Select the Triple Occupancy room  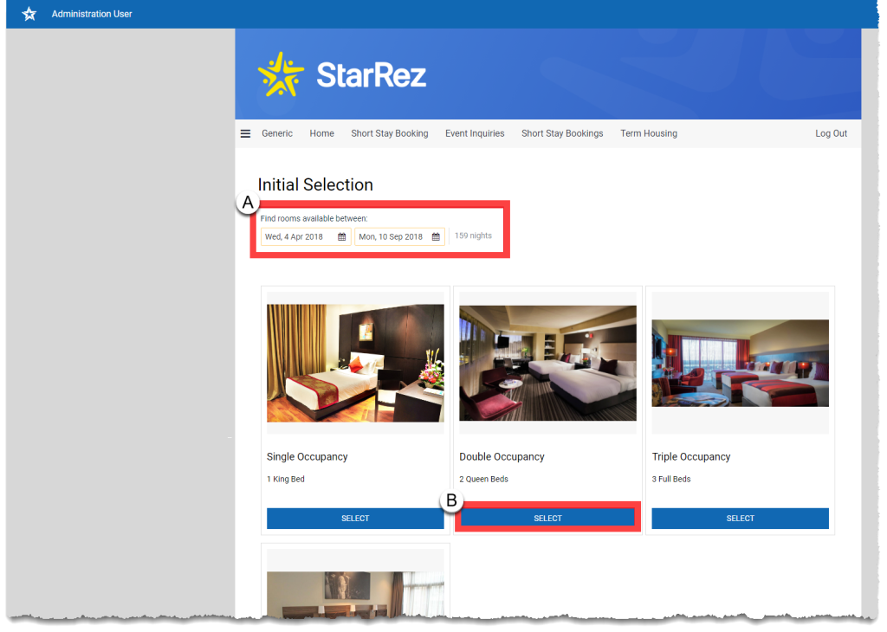[x=740, y=519]
